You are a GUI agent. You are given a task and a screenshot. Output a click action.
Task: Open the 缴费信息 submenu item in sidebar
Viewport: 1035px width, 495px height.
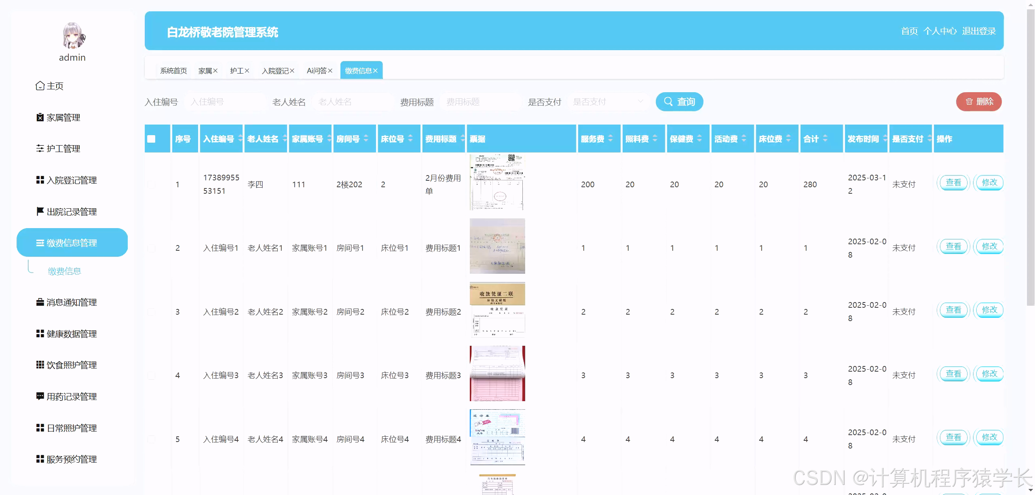point(65,271)
